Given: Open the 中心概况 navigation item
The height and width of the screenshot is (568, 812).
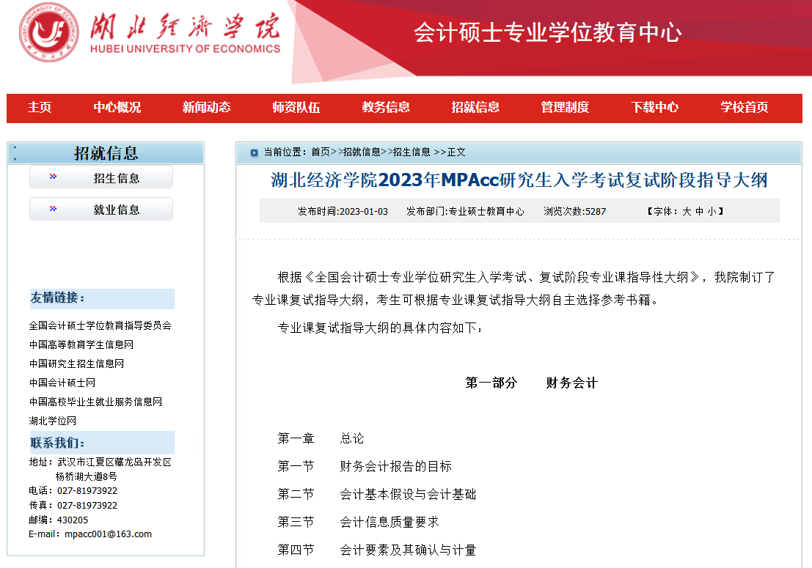Looking at the screenshot, I should point(116,108).
